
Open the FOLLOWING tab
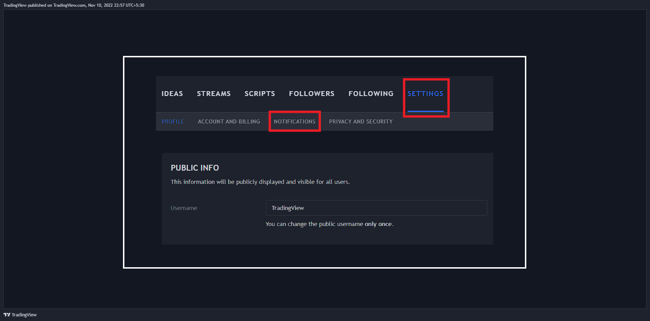(x=371, y=94)
